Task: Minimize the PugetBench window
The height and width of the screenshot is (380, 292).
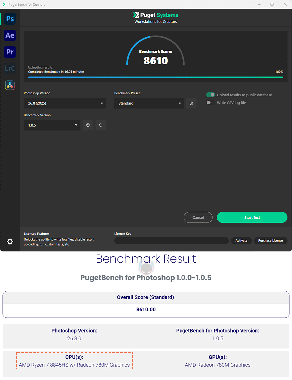Action: point(259,4)
